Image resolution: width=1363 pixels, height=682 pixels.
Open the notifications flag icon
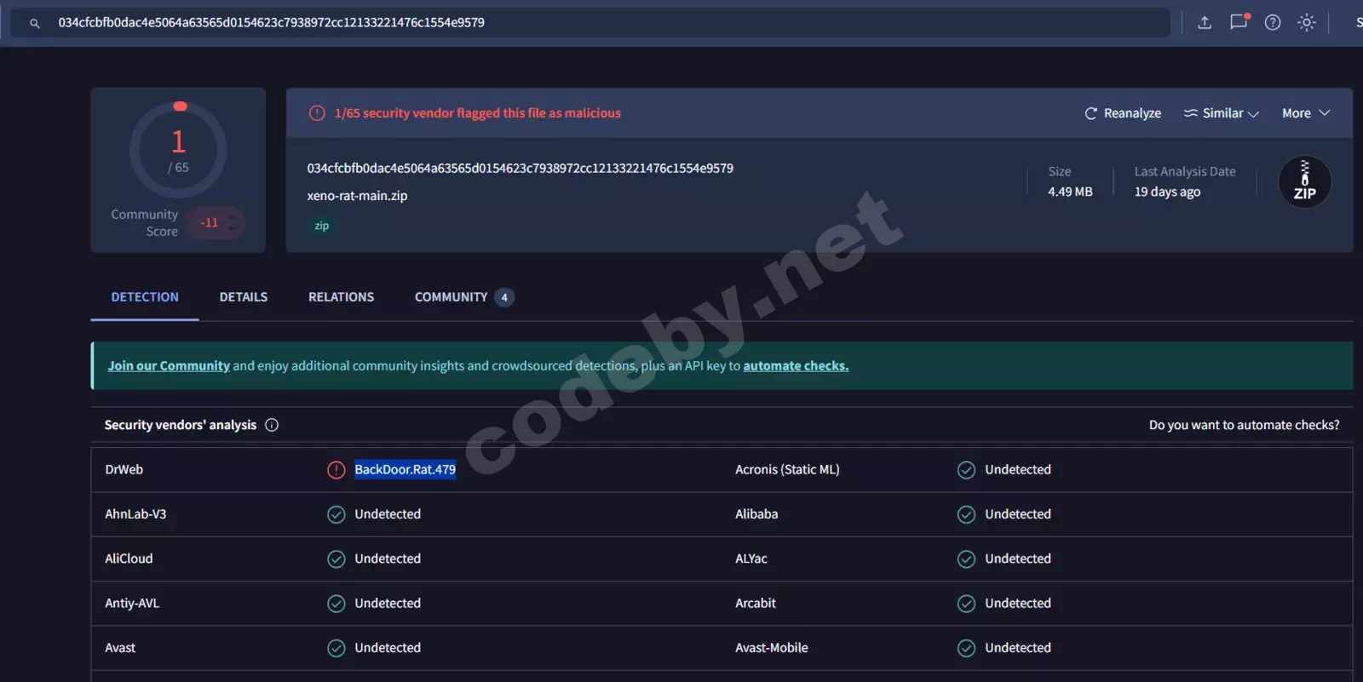coord(1239,22)
